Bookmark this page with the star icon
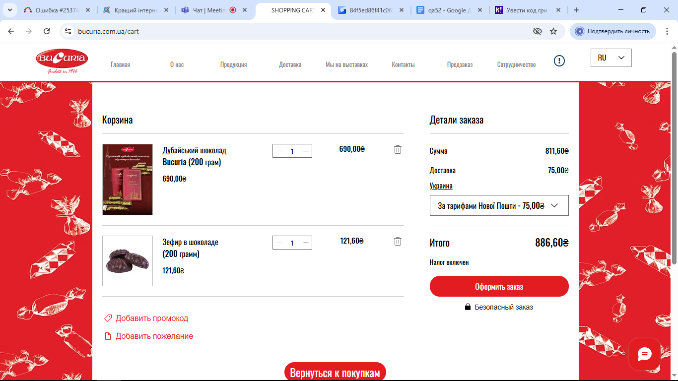The image size is (678, 381). 553,31
